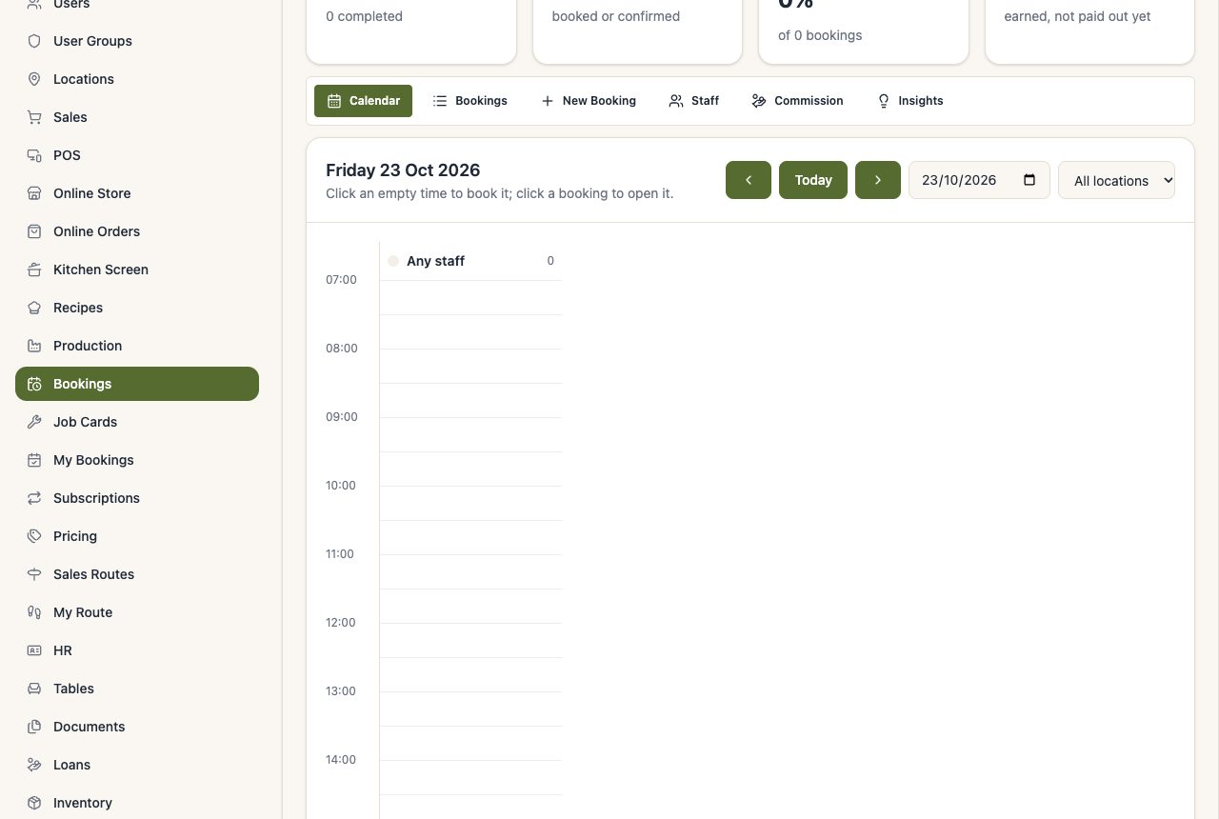This screenshot has width=1219, height=819.
Task: Jump to Today in the calendar
Action: coord(813,180)
